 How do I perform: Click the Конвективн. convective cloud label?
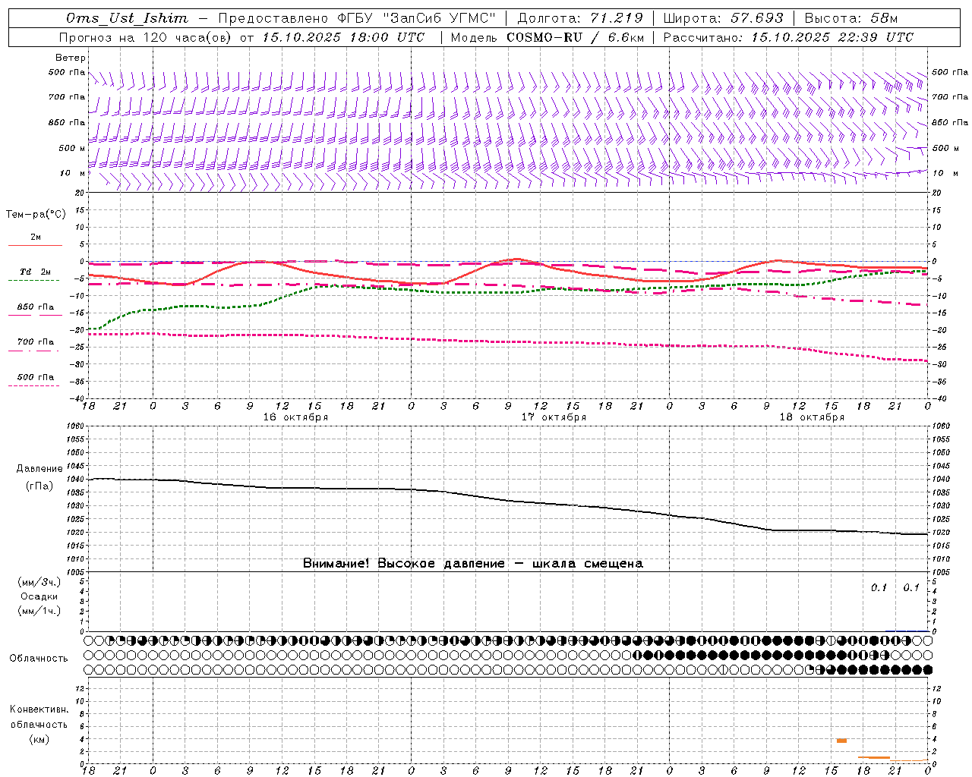(39, 709)
